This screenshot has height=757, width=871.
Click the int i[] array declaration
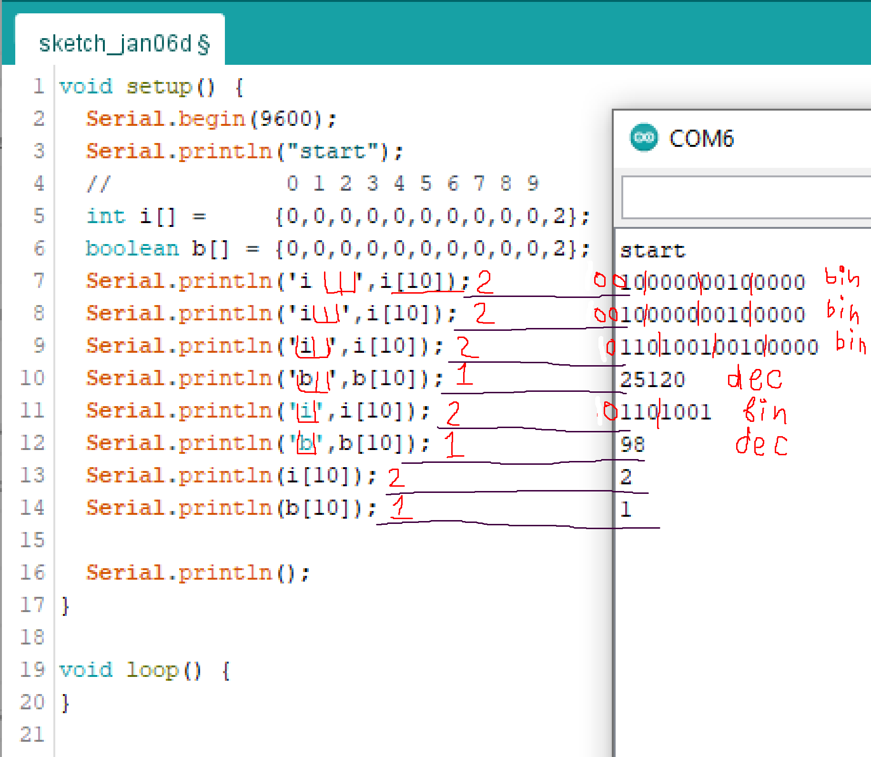[338, 216]
